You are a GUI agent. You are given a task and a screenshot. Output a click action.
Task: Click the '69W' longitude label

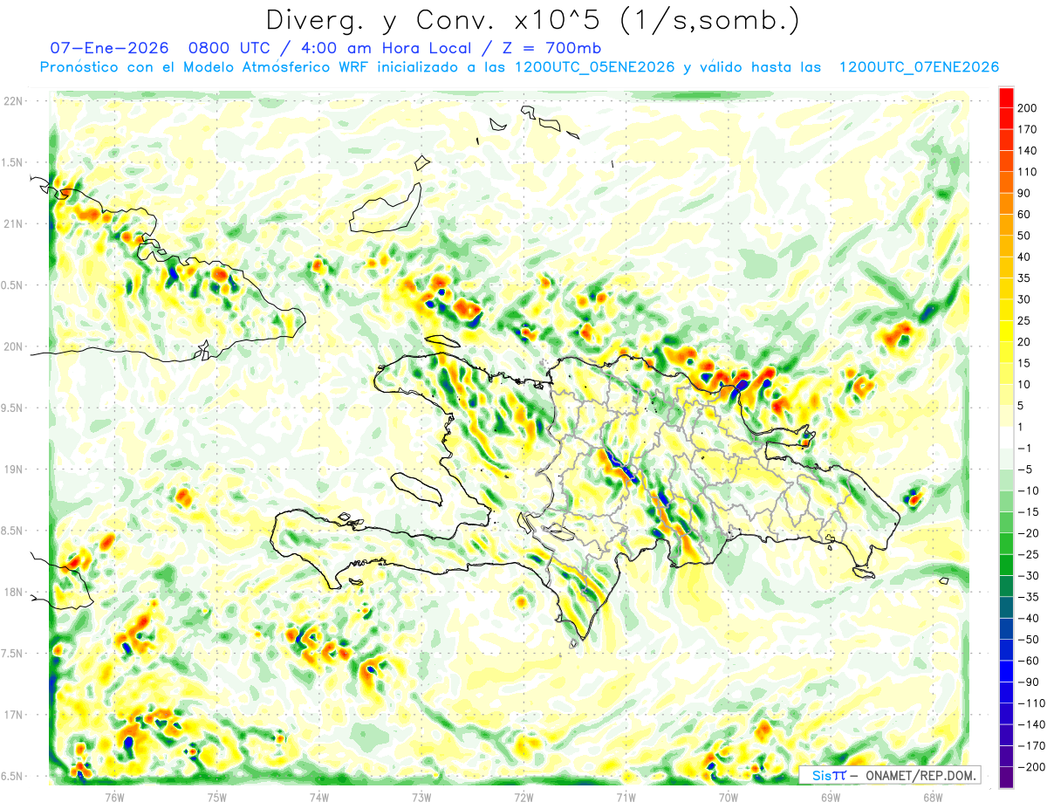831,798
